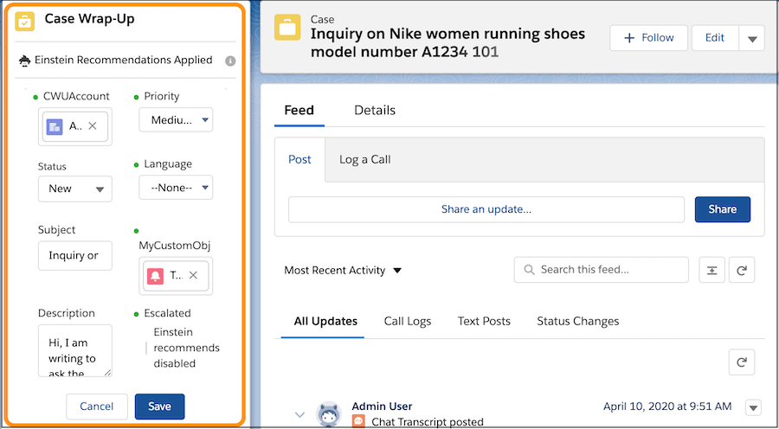
Task: Open more actions arrow next to Edit
Action: point(751,38)
